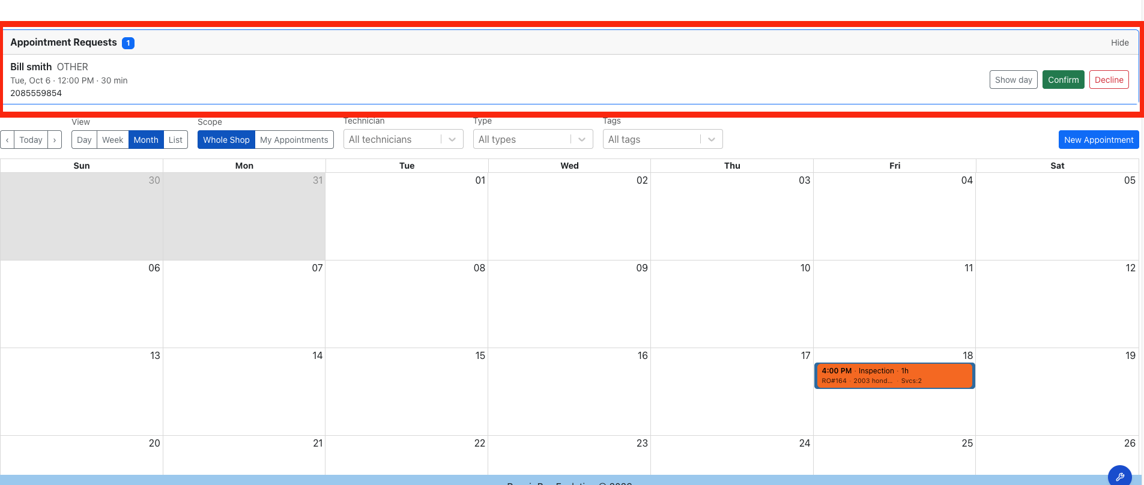Open the 4:00 PM Inspection appointment
This screenshot has width=1144, height=485.
coord(895,376)
